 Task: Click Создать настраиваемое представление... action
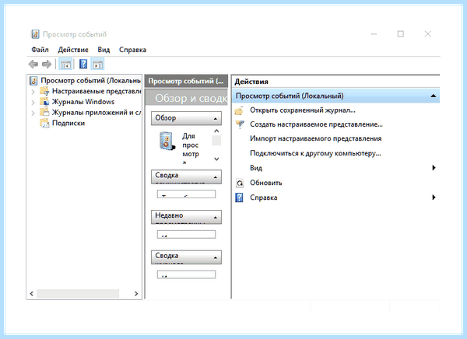(x=316, y=124)
